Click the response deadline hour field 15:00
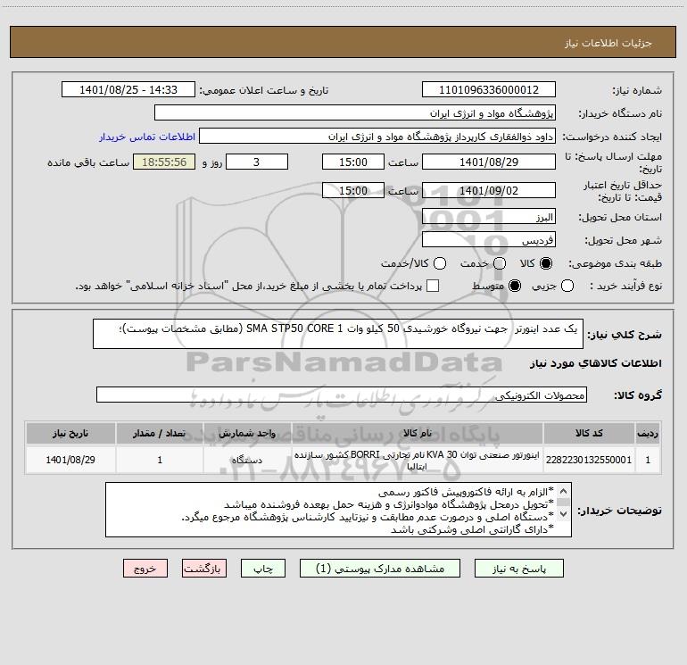Image resolution: width=687 pixels, height=665 pixels. tap(353, 162)
